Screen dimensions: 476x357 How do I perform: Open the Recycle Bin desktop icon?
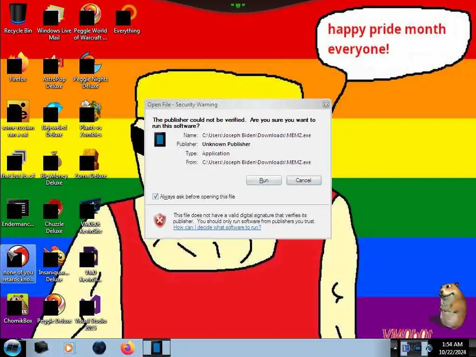(18, 19)
